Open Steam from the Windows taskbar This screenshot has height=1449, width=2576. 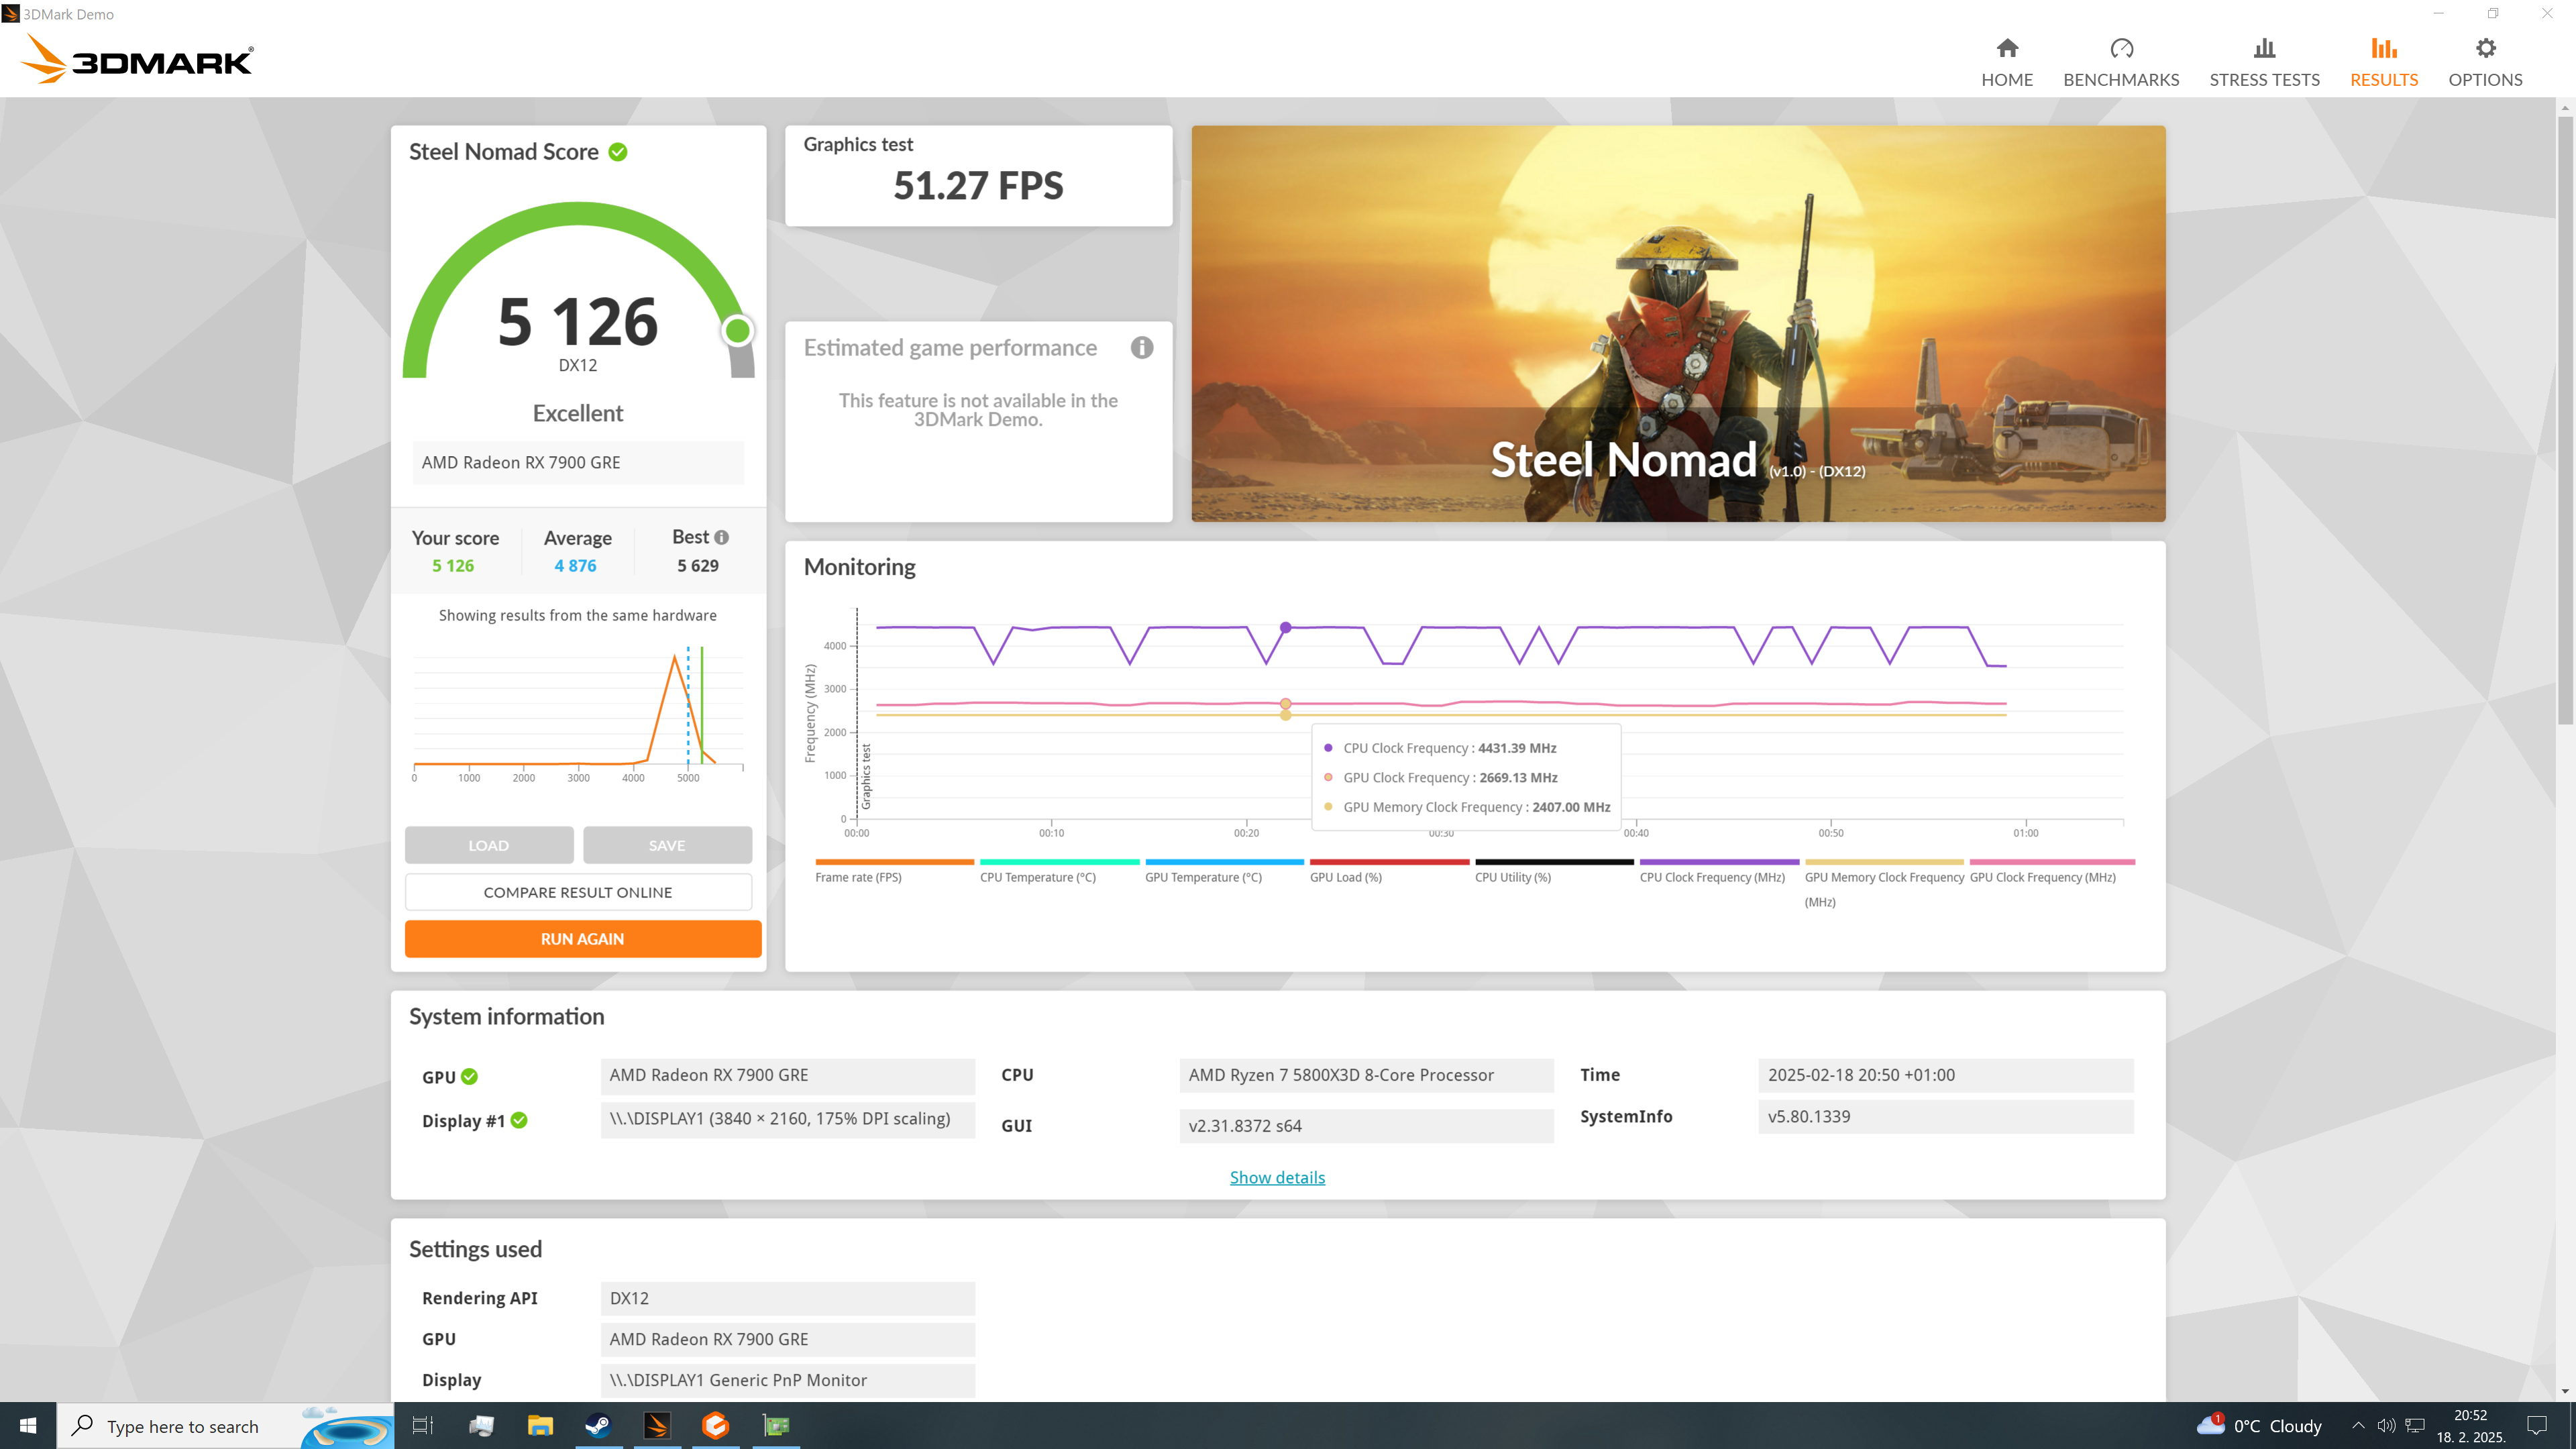click(x=598, y=1425)
